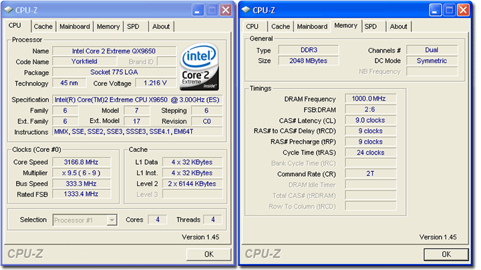481x270 pixels.
Task: Click the tRP 9 clocks value
Action: pos(370,142)
